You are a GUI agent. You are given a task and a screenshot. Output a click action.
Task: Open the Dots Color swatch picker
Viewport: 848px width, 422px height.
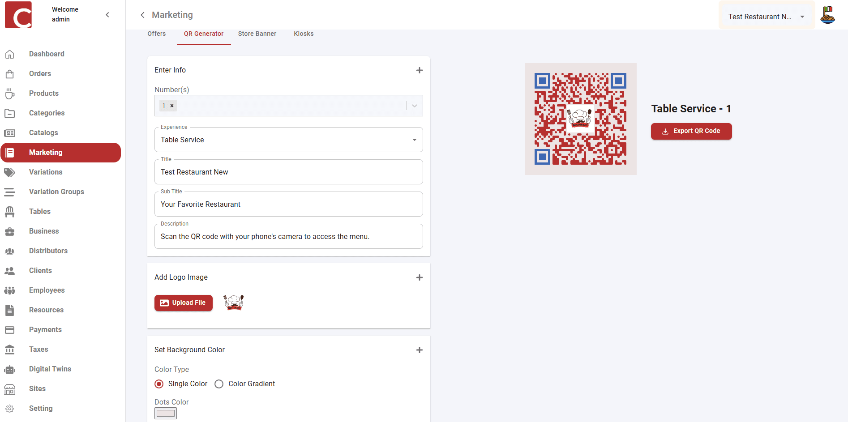click(165, 413)
